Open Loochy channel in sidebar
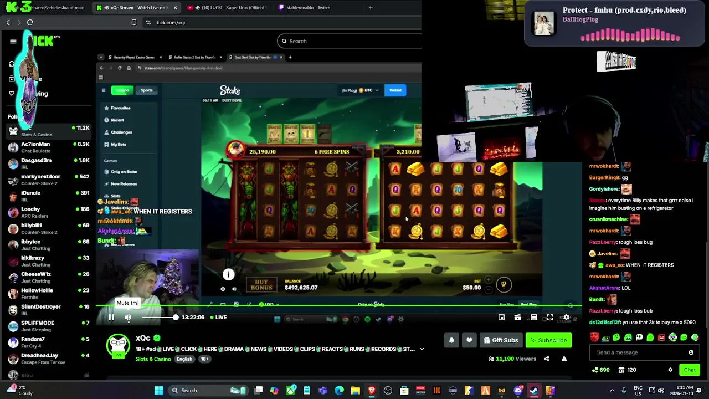The width and height of the screenshot is (709, 399). pyautogui.click(x=48, y=212)
